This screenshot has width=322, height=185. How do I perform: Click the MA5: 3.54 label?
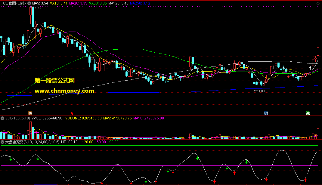click(x=40, y=3)
